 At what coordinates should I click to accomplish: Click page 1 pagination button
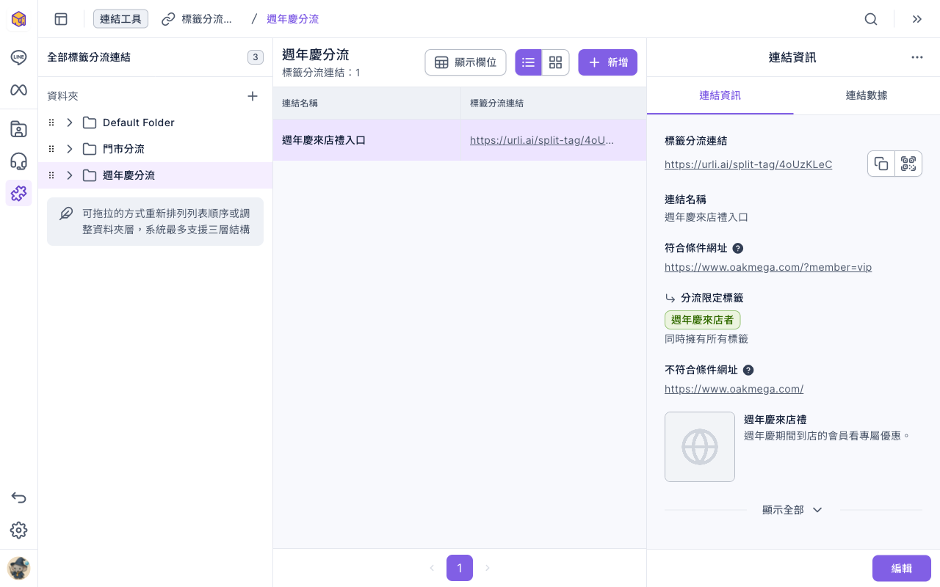(x=460, y=568)
